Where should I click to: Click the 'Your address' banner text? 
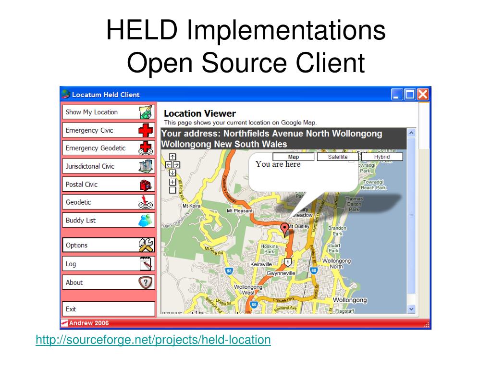(272, 139)
